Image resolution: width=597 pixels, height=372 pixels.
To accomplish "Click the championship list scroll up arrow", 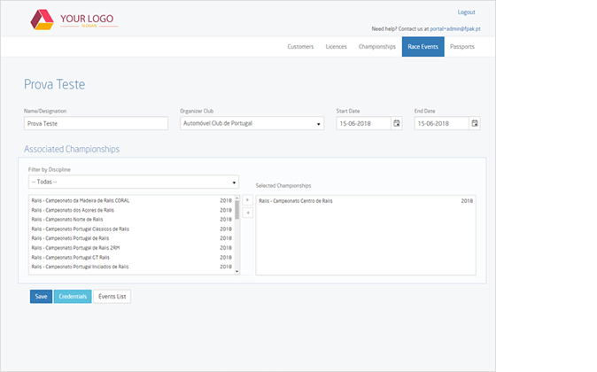I will click(236, 198).
